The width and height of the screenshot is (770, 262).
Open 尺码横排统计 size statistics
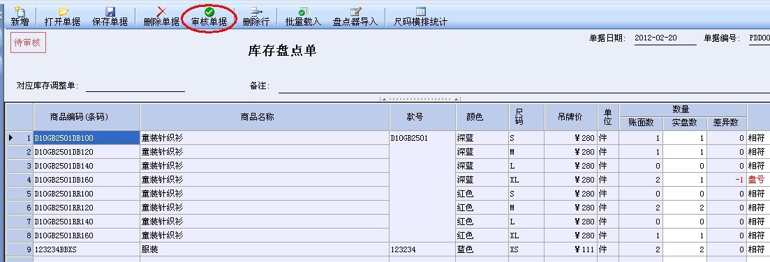coord(420,16)
